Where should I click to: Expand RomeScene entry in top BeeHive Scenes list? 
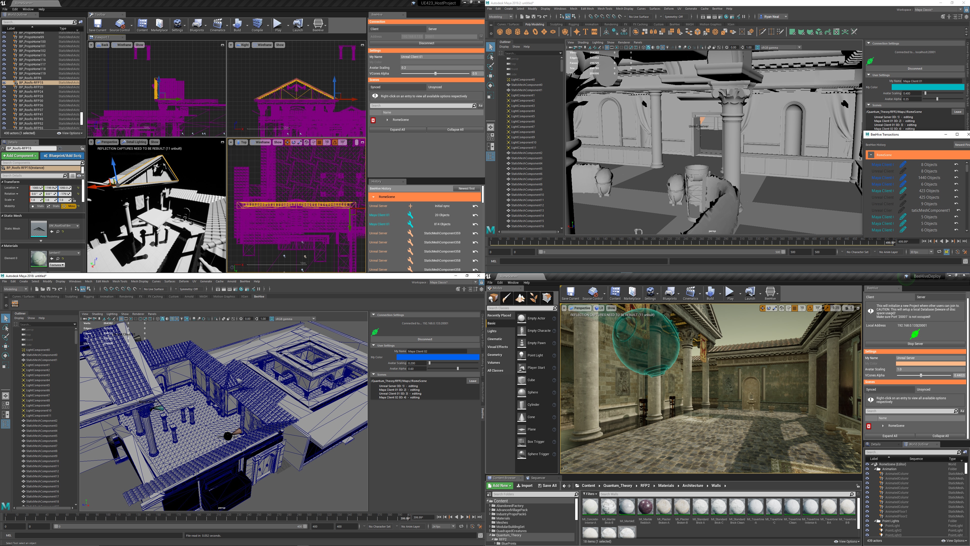[x=387, y=120]
